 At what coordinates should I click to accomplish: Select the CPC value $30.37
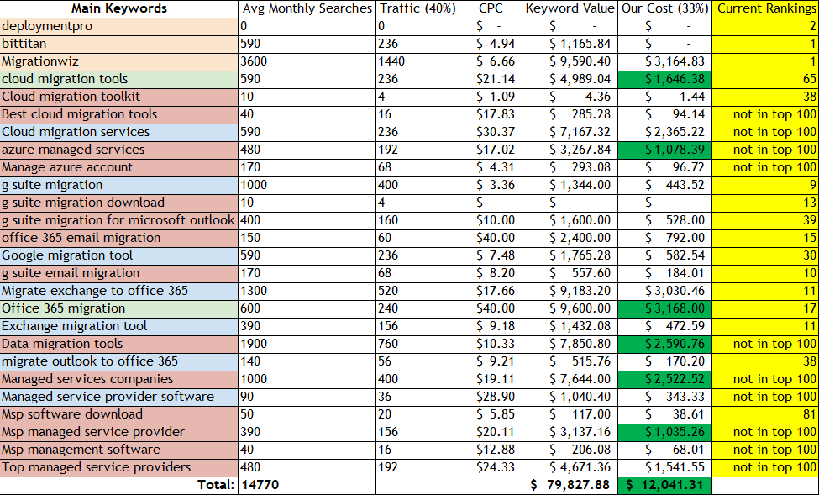point(491,132)
